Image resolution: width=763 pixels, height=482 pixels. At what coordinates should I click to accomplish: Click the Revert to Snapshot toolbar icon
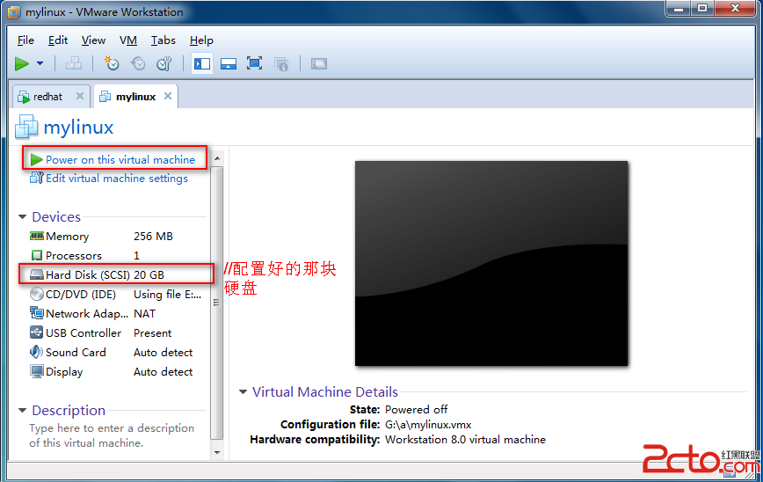138,64
